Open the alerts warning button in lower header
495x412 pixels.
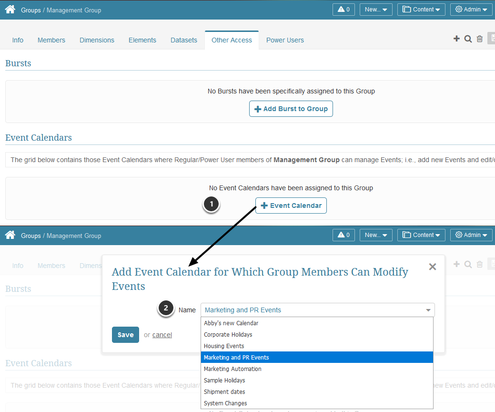point(343,235)
